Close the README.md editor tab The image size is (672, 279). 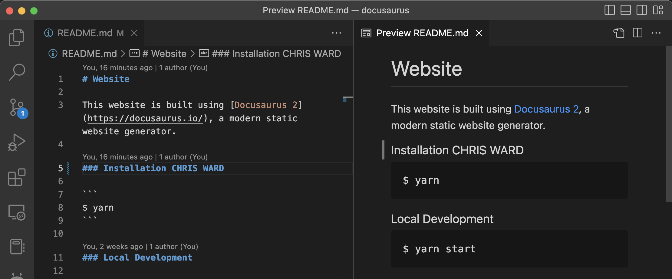[134, 33]
